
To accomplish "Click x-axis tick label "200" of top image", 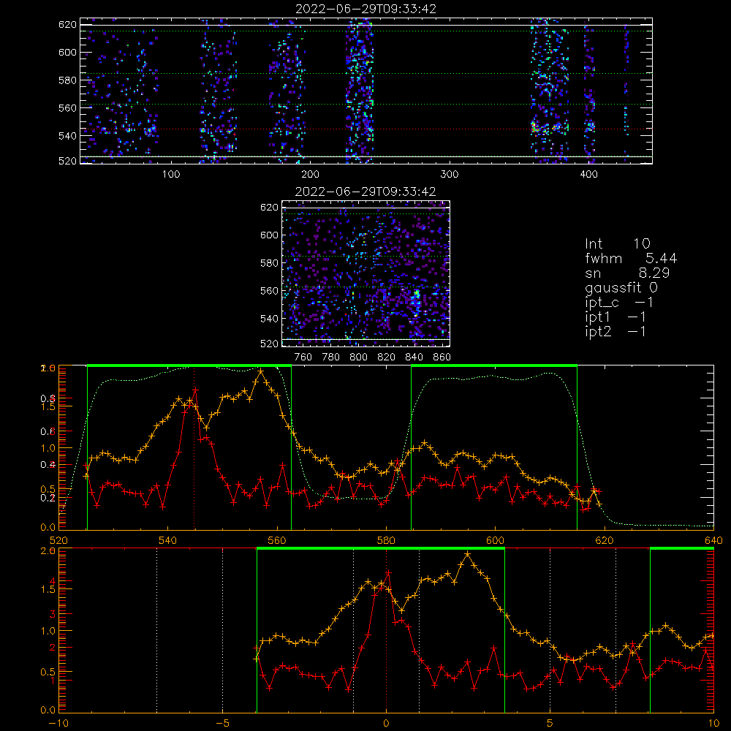I will pos(310,175).
